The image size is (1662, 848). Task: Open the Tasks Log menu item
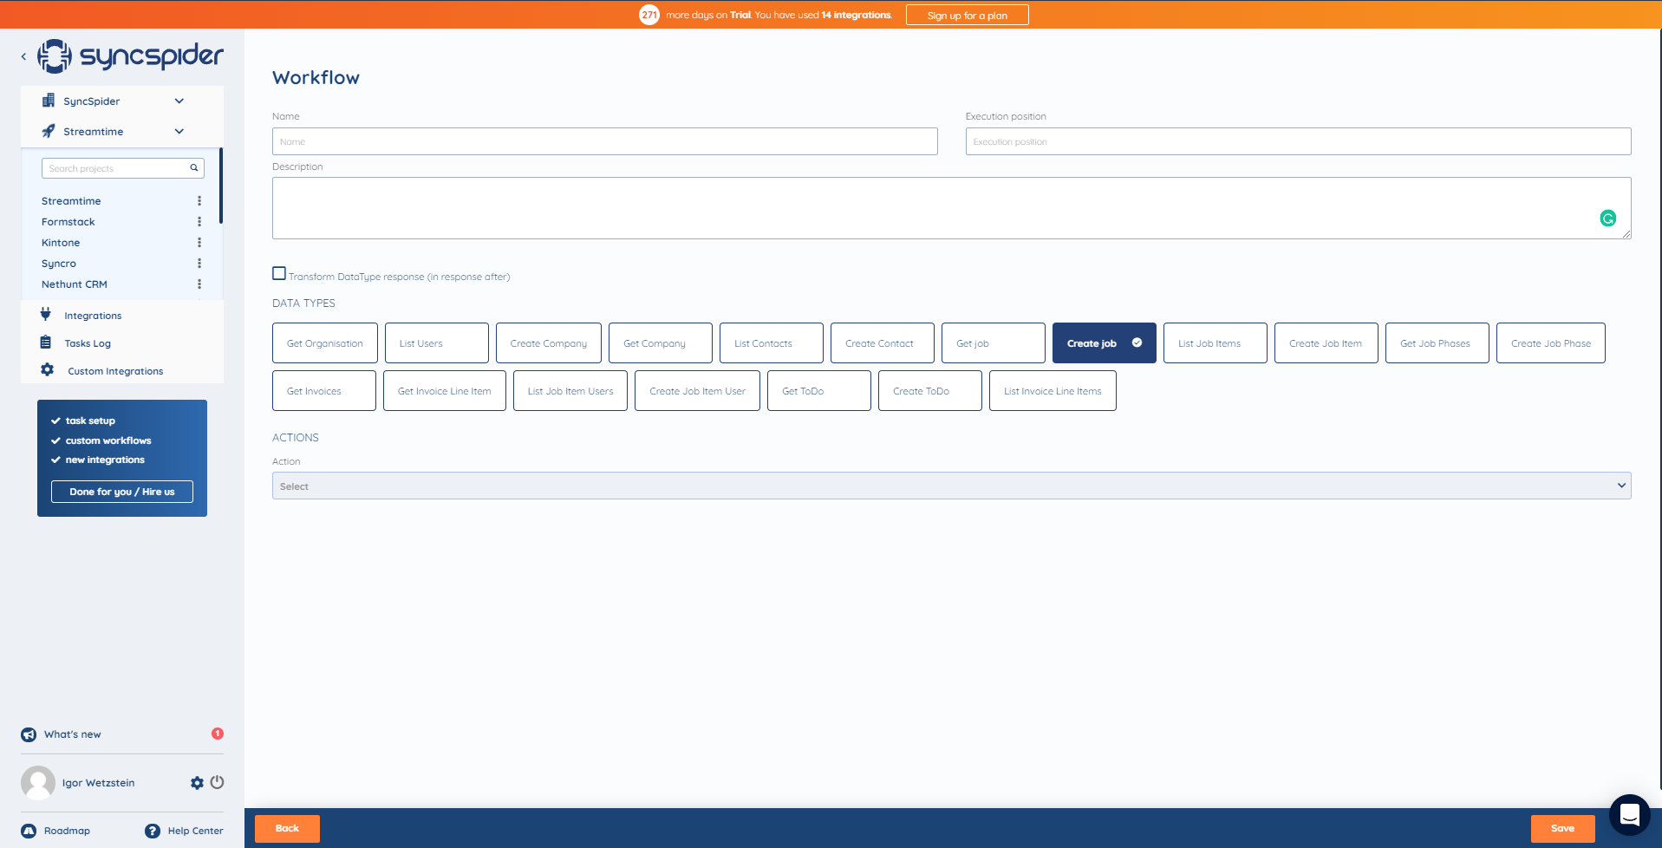pyautogui.click(x=88, y=343)
